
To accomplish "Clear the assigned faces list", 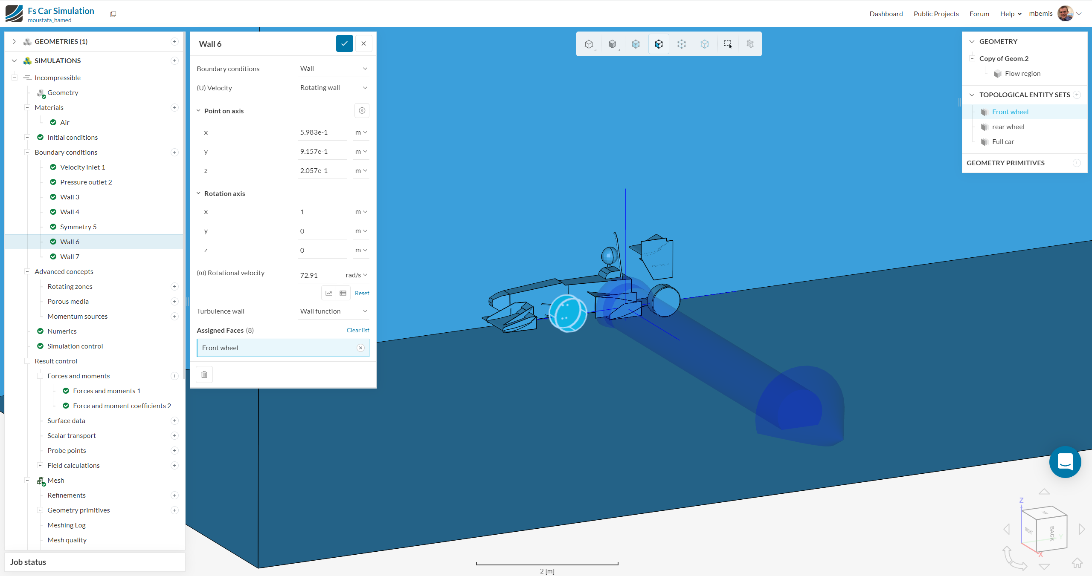I will click(358, 330).
